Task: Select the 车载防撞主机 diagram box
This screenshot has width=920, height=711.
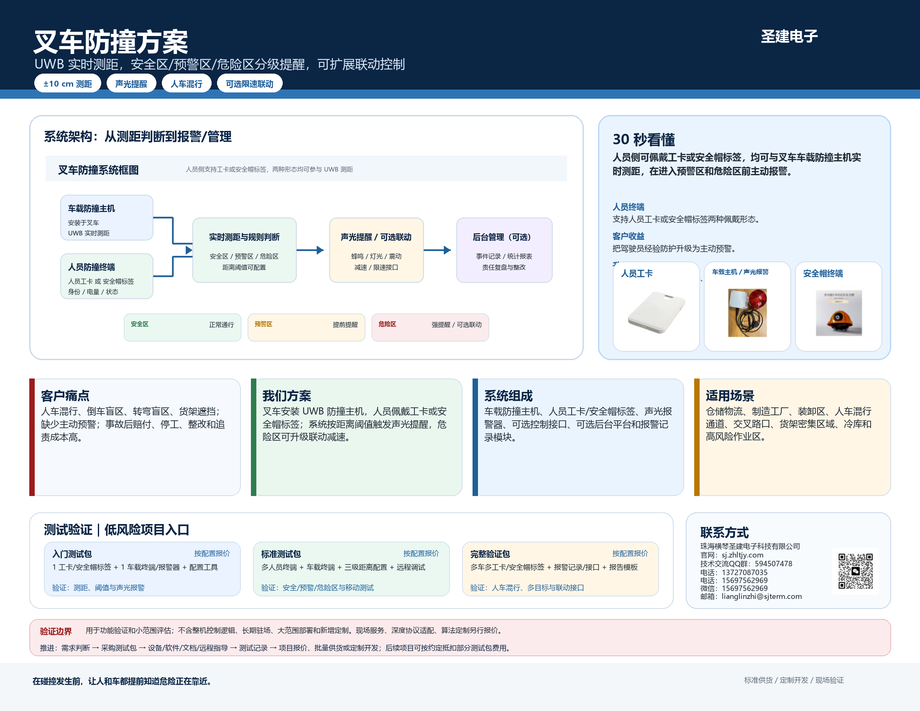Action: tap(107, 217)
